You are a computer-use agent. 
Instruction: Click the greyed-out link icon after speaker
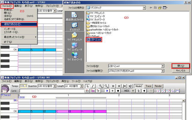(x=151, y=91)
